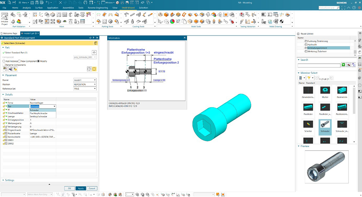The height and width of the screenshot is (197, 362).
Task: Click the box icon in the Select Item row
Action: (95, 43)
